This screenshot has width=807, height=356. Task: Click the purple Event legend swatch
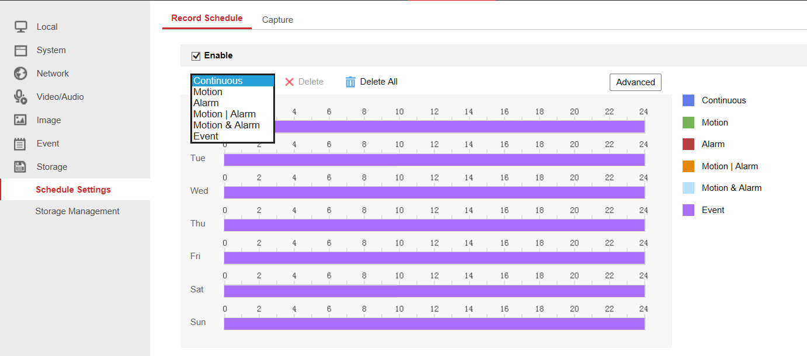pos(688,210)
